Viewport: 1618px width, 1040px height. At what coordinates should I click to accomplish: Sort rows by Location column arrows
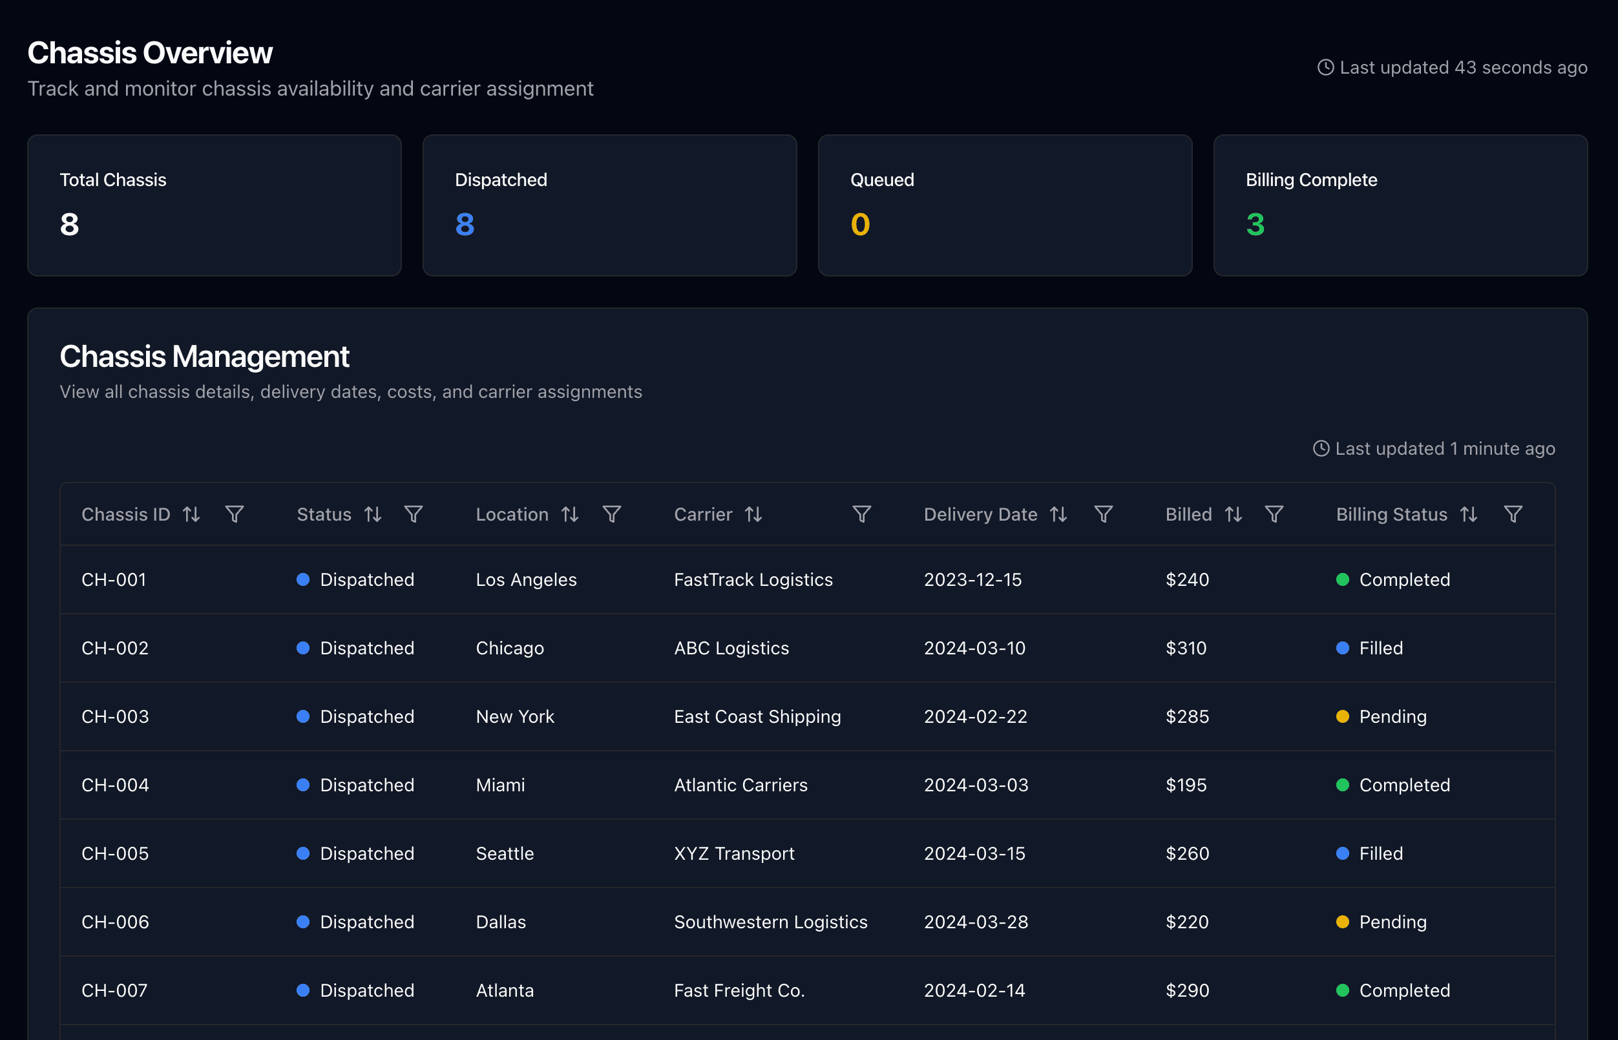tap(570, 515)
